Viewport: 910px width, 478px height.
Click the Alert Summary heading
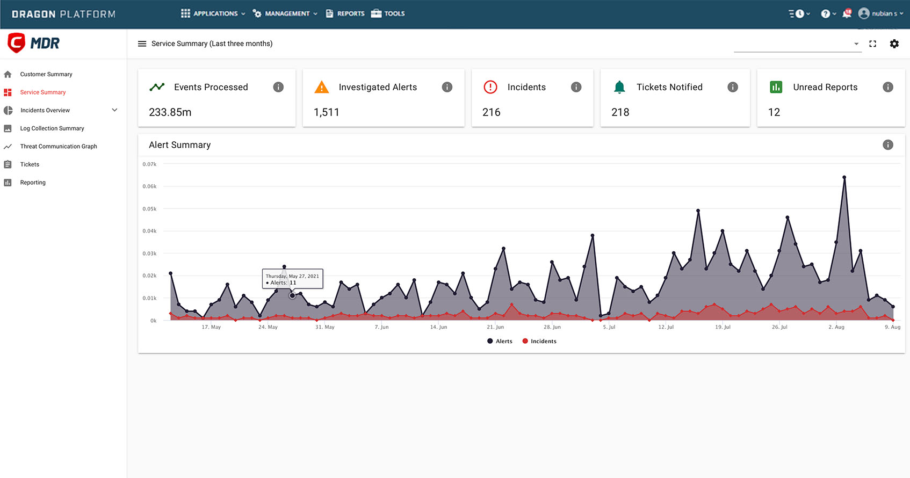180,145
